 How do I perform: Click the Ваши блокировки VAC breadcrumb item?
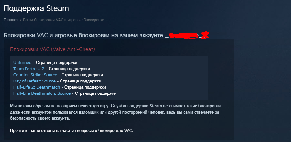coord(63,20)
